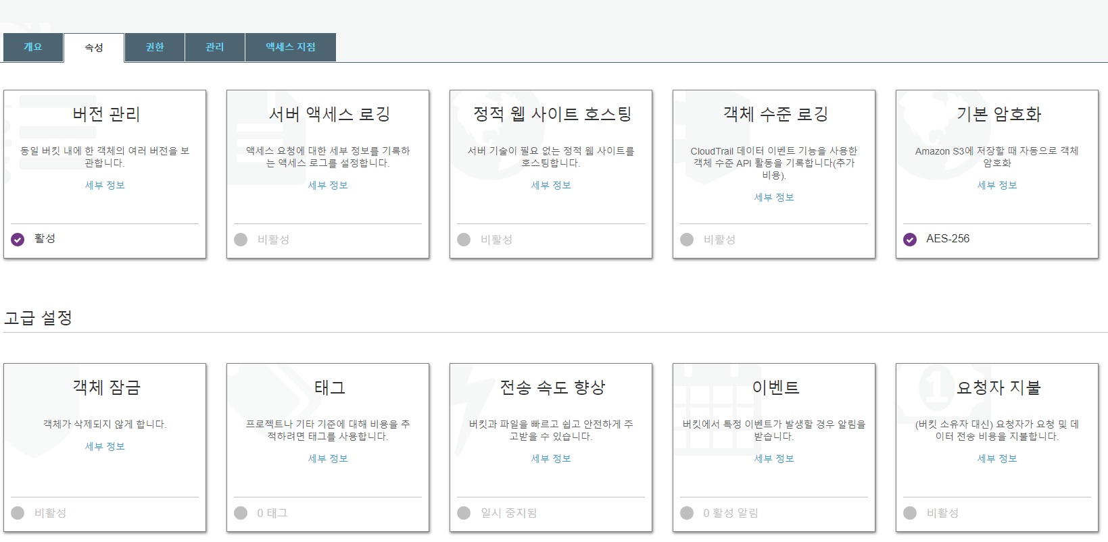Open the 액세스 지점 tab
The width and height of the screenshot is (1108, 542).
pyautogui.click(x=291, y=47)
